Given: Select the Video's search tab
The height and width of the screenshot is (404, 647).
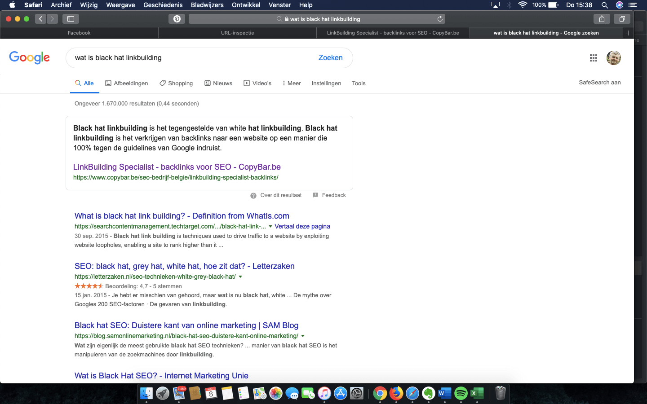Looking at the screenshot, I should [257, 83].
